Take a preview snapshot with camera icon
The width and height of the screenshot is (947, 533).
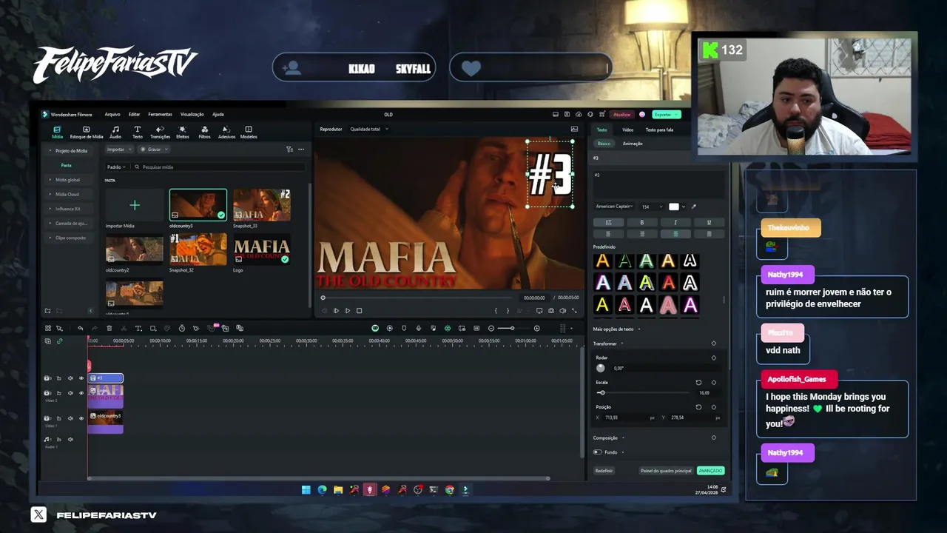click(x=551, y=311)
